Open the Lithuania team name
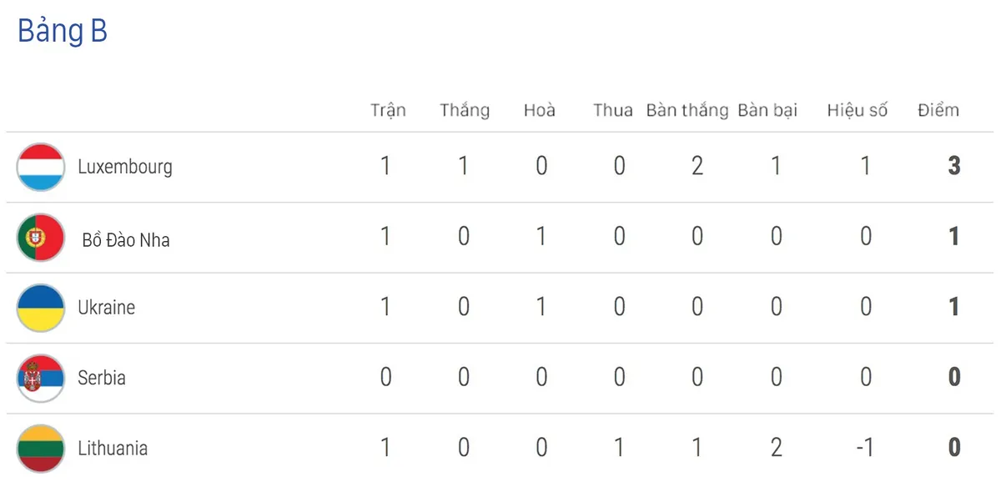Image resolution: width=1001 pixels, height=492 pixels. point(113,449)
